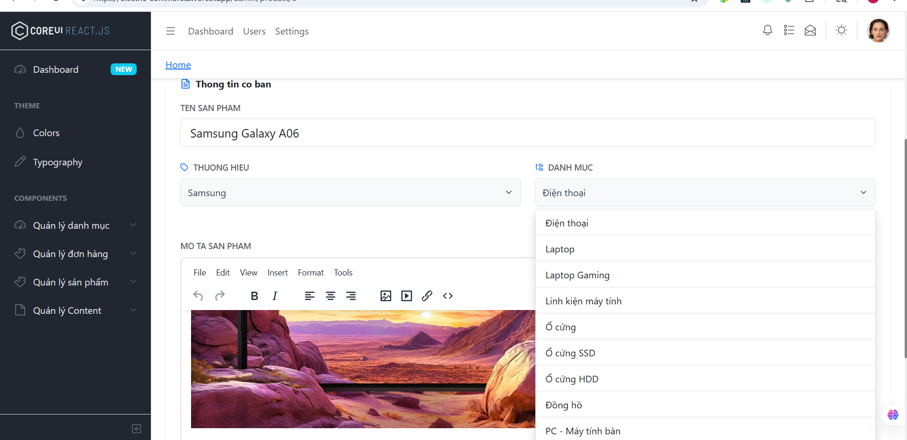The image size is (907, 440).
Task: Open the Thuong hieu Samsung dropdown
Action: pyautogui.click(x=350, y=192)
